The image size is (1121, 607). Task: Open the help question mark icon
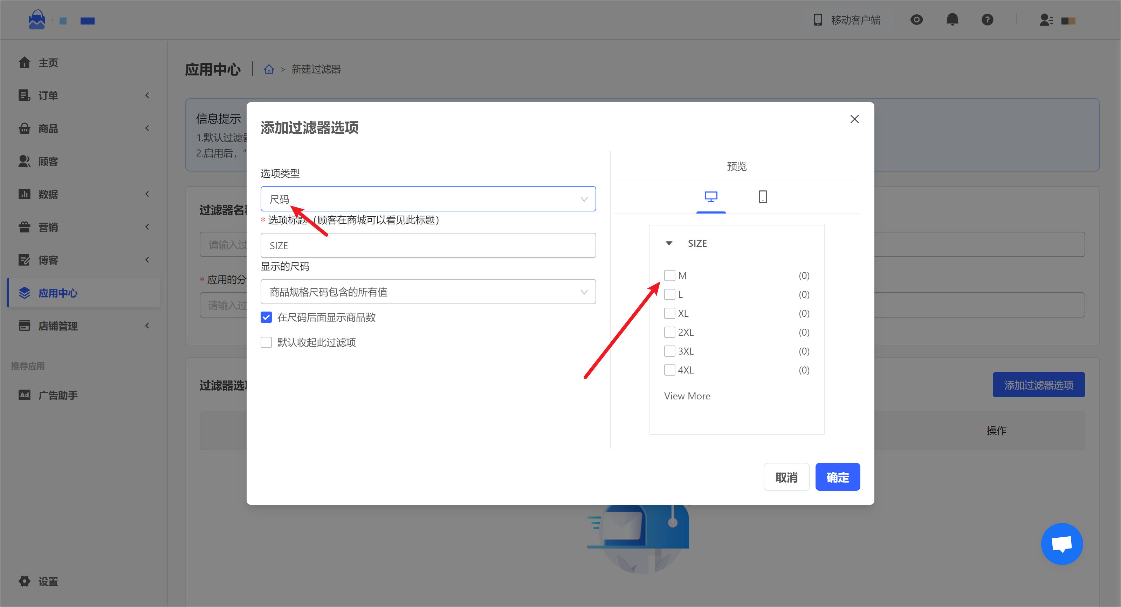coord(987,20)
